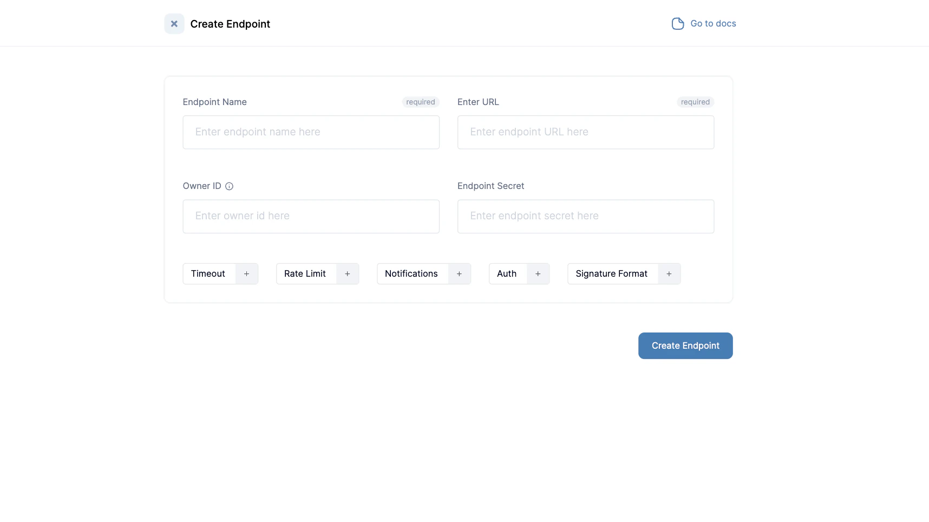Click the required badge beside Endpoint Name
The height and width of the screenshot is (522, 929).
click(420, 102)
